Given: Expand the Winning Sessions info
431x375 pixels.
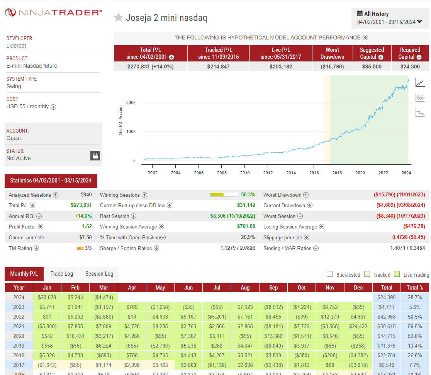Looking at the screenshot, I should 144,195.
